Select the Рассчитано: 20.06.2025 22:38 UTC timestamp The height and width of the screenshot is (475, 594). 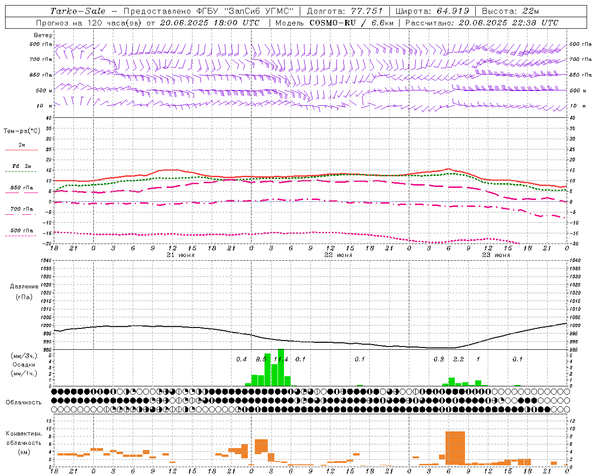pyautogui.click(x=482, y=23)
